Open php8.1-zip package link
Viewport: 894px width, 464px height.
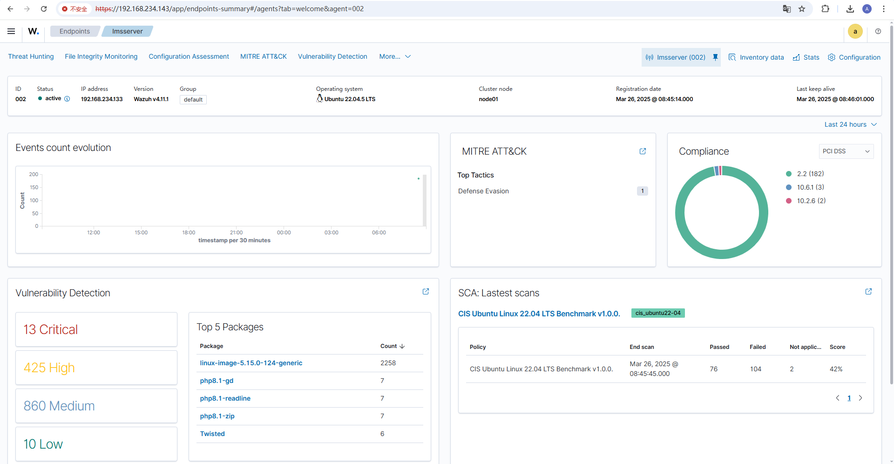[217, 416]
